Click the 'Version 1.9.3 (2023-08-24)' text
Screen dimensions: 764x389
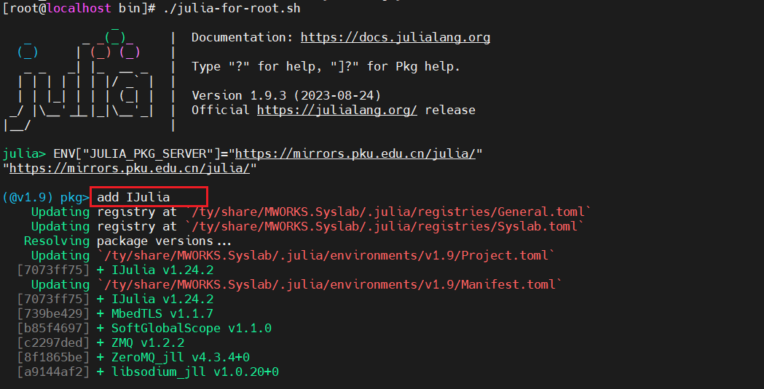285,96
